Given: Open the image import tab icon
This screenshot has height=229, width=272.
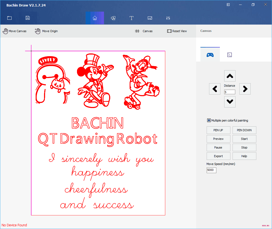Looking at the screenshot, I should (150, 18).
